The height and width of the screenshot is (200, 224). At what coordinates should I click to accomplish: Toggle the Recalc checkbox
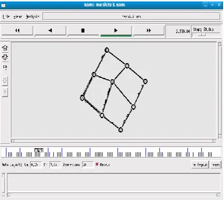(x=97, y=164)
